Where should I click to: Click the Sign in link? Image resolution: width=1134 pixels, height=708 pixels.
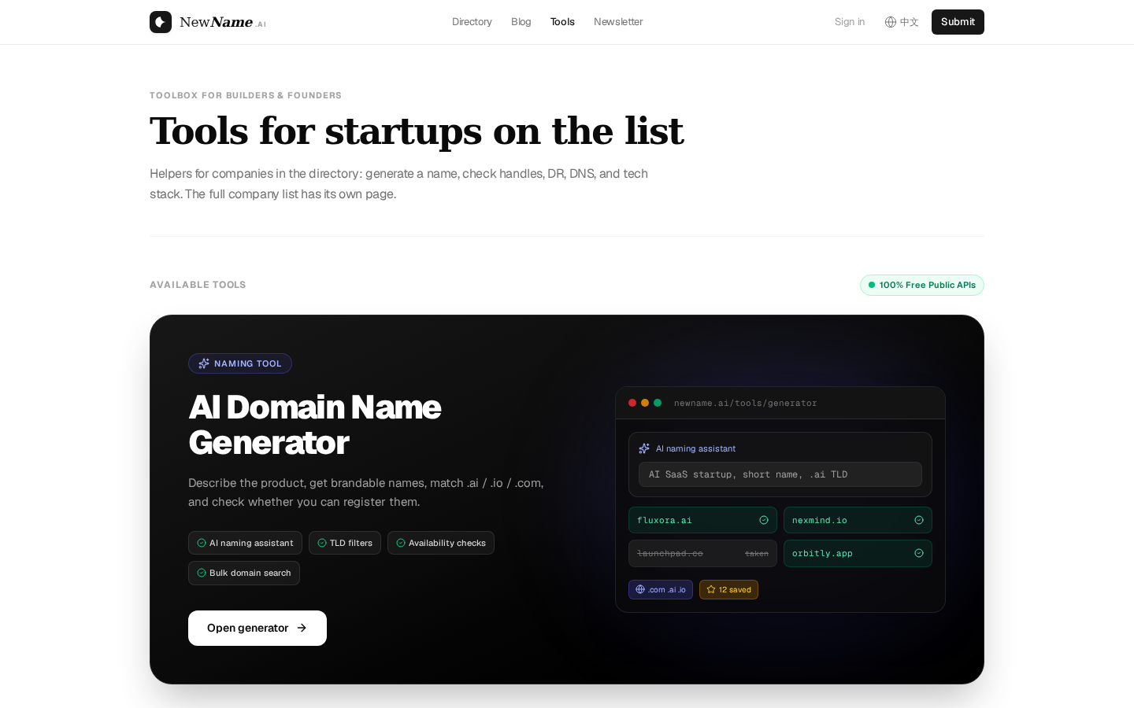click(x=850, y=22)
